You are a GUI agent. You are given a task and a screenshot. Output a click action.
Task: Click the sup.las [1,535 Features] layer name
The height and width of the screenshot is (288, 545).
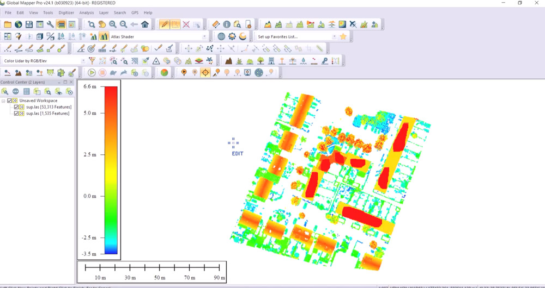(47, 114)
